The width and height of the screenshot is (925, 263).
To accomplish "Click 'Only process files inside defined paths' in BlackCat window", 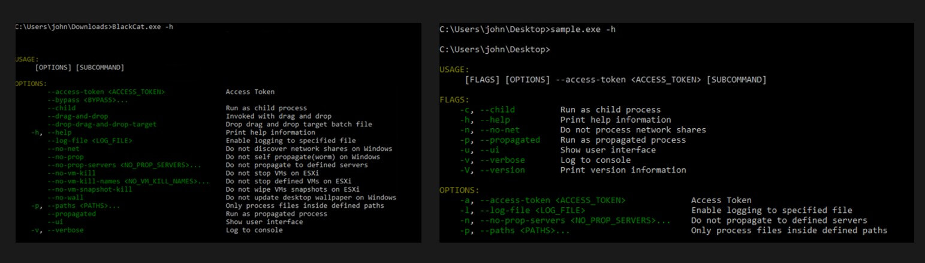I will (305, 205).
